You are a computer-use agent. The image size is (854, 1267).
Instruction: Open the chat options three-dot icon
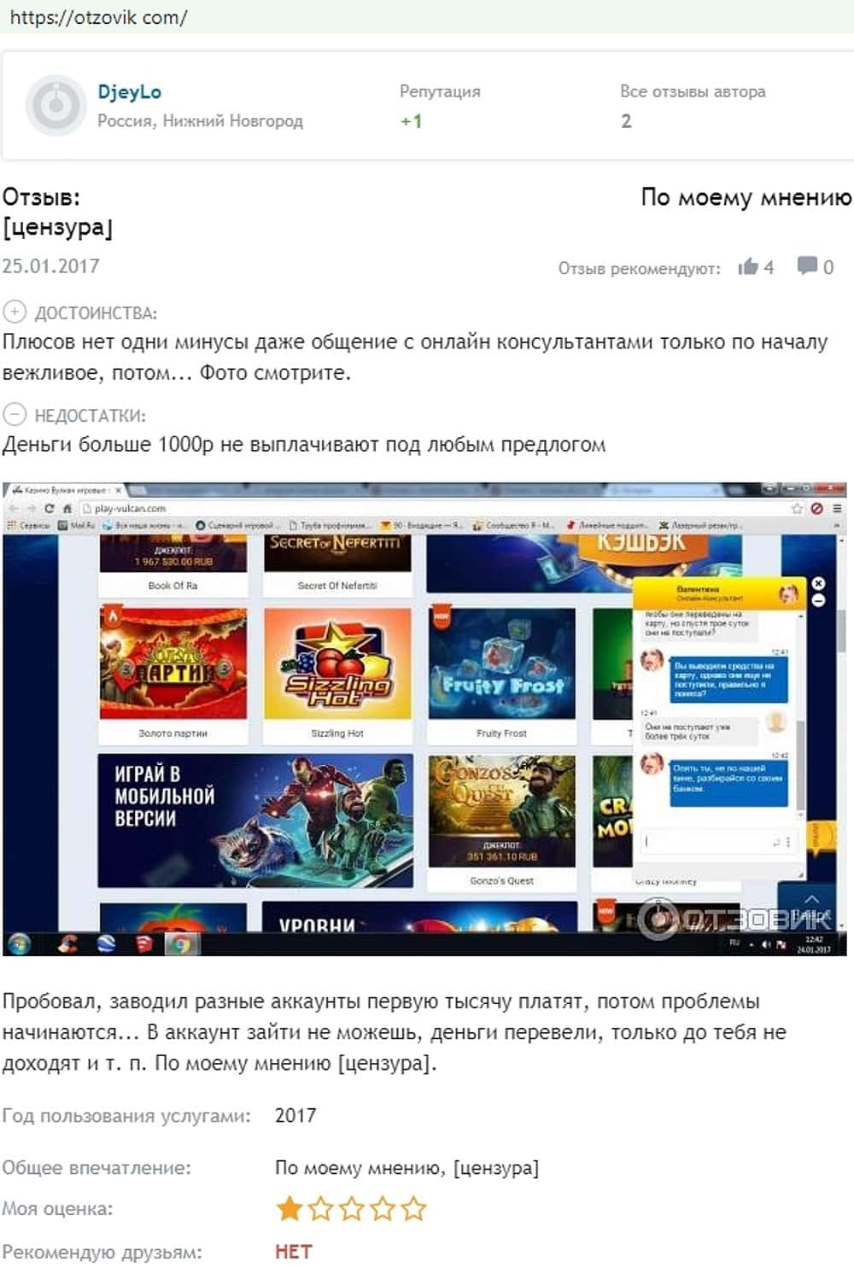click(x=787, y=843)
